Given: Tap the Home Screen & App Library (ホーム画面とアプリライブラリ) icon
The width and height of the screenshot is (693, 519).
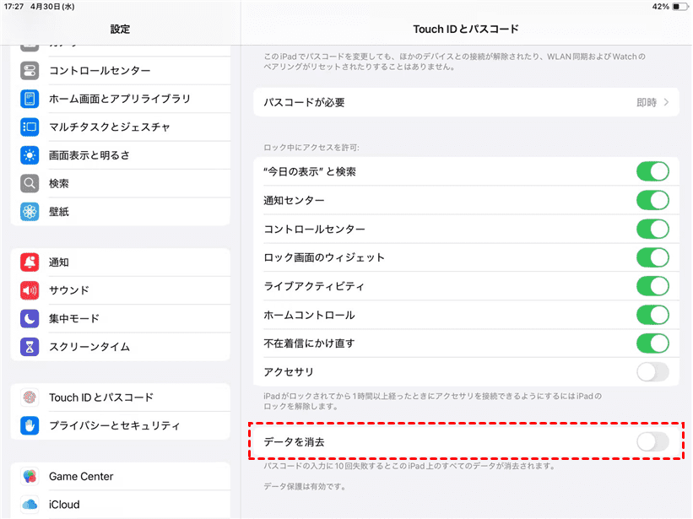Looking at the screenshot, I should click(30, 99).
